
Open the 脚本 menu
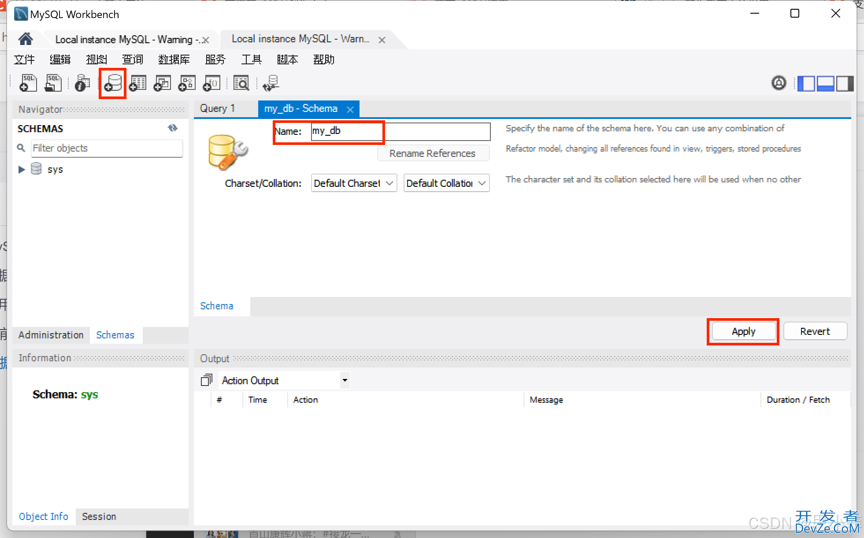pyautogui.click(x=287, y=59)
